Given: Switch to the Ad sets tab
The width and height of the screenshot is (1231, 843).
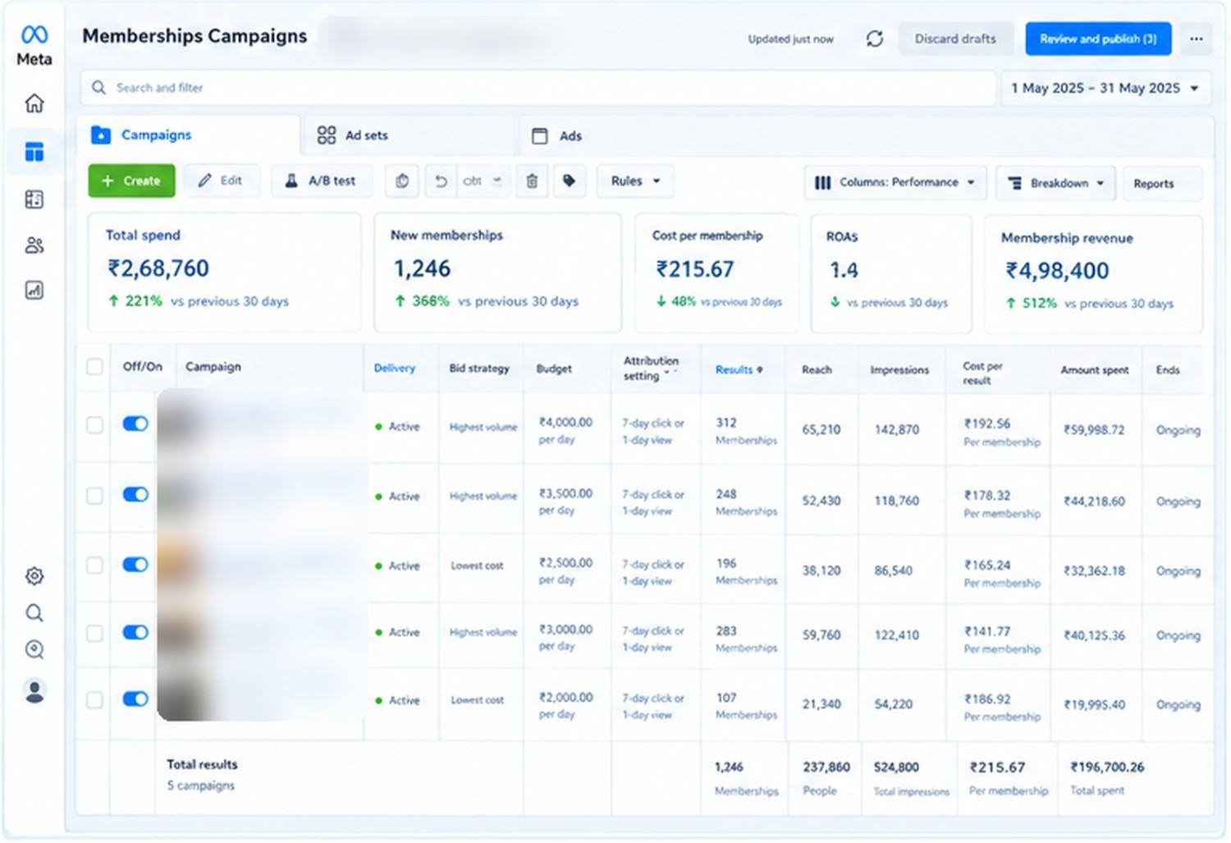Looking at the screenshot, I should (353, 135).
